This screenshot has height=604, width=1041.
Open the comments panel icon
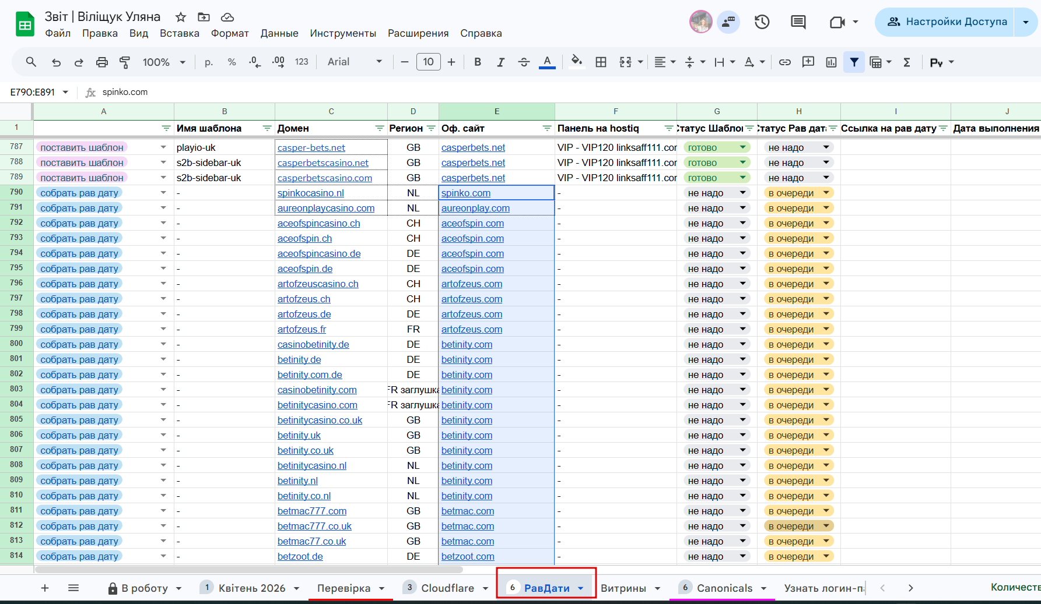798,22
